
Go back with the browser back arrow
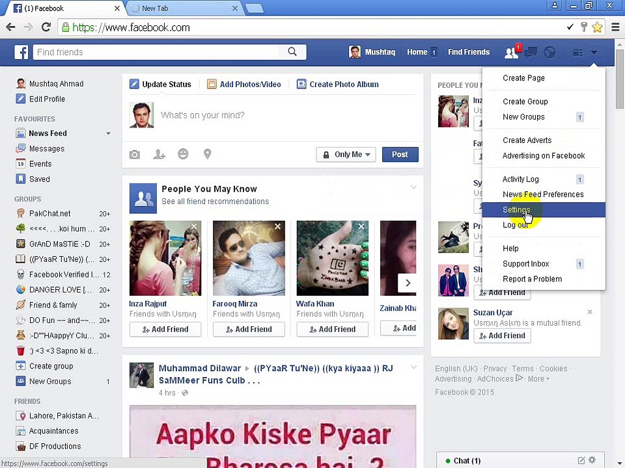point(11,27)
